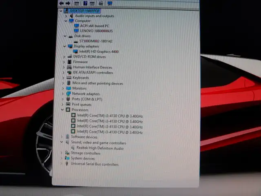Image resolution: width=261 pixels, height=196 pixels.
Task: Click the icon beside IDE ATA/ATAPI controllers
Action: point(69,73)
